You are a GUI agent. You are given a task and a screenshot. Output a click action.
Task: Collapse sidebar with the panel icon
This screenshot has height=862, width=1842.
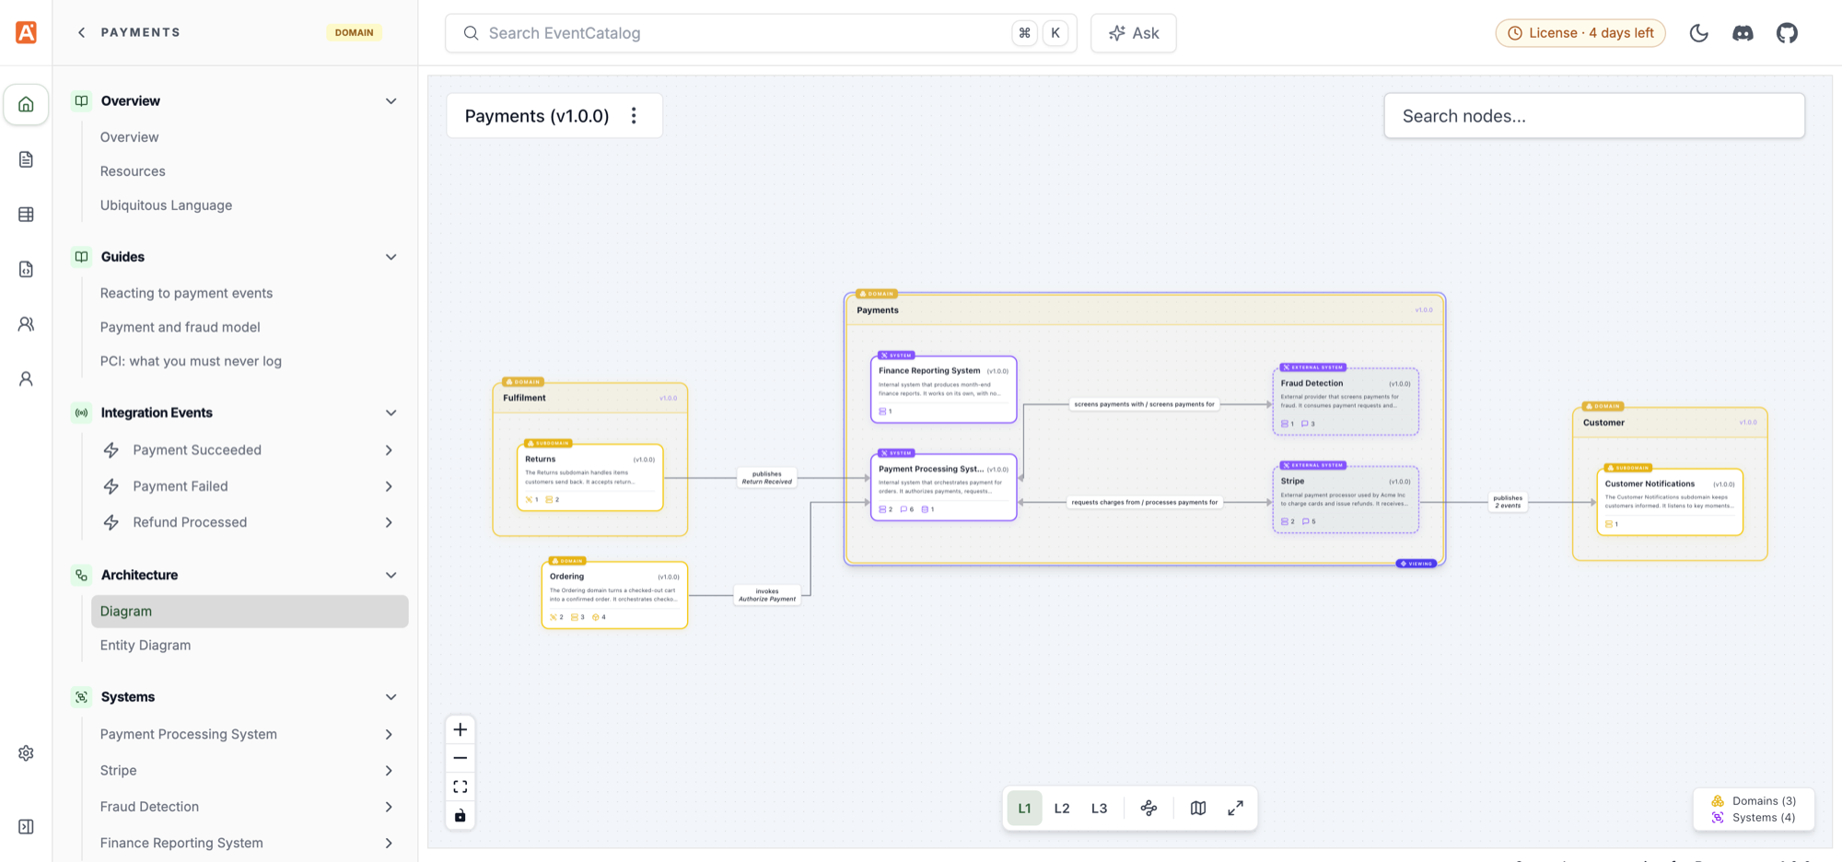point(26,827)
